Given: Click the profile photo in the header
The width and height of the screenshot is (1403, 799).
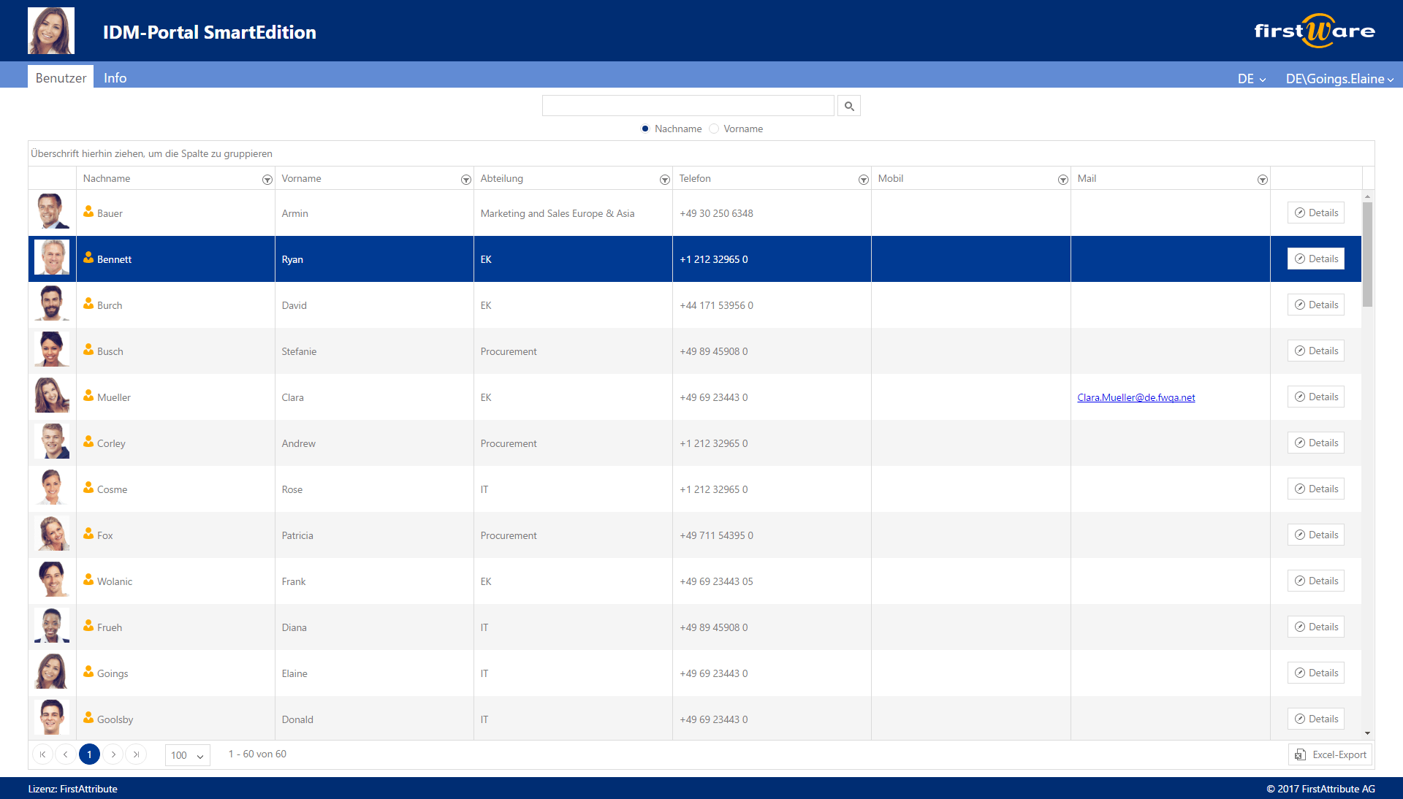Looking at the screenshot, I should pos(51,31).
